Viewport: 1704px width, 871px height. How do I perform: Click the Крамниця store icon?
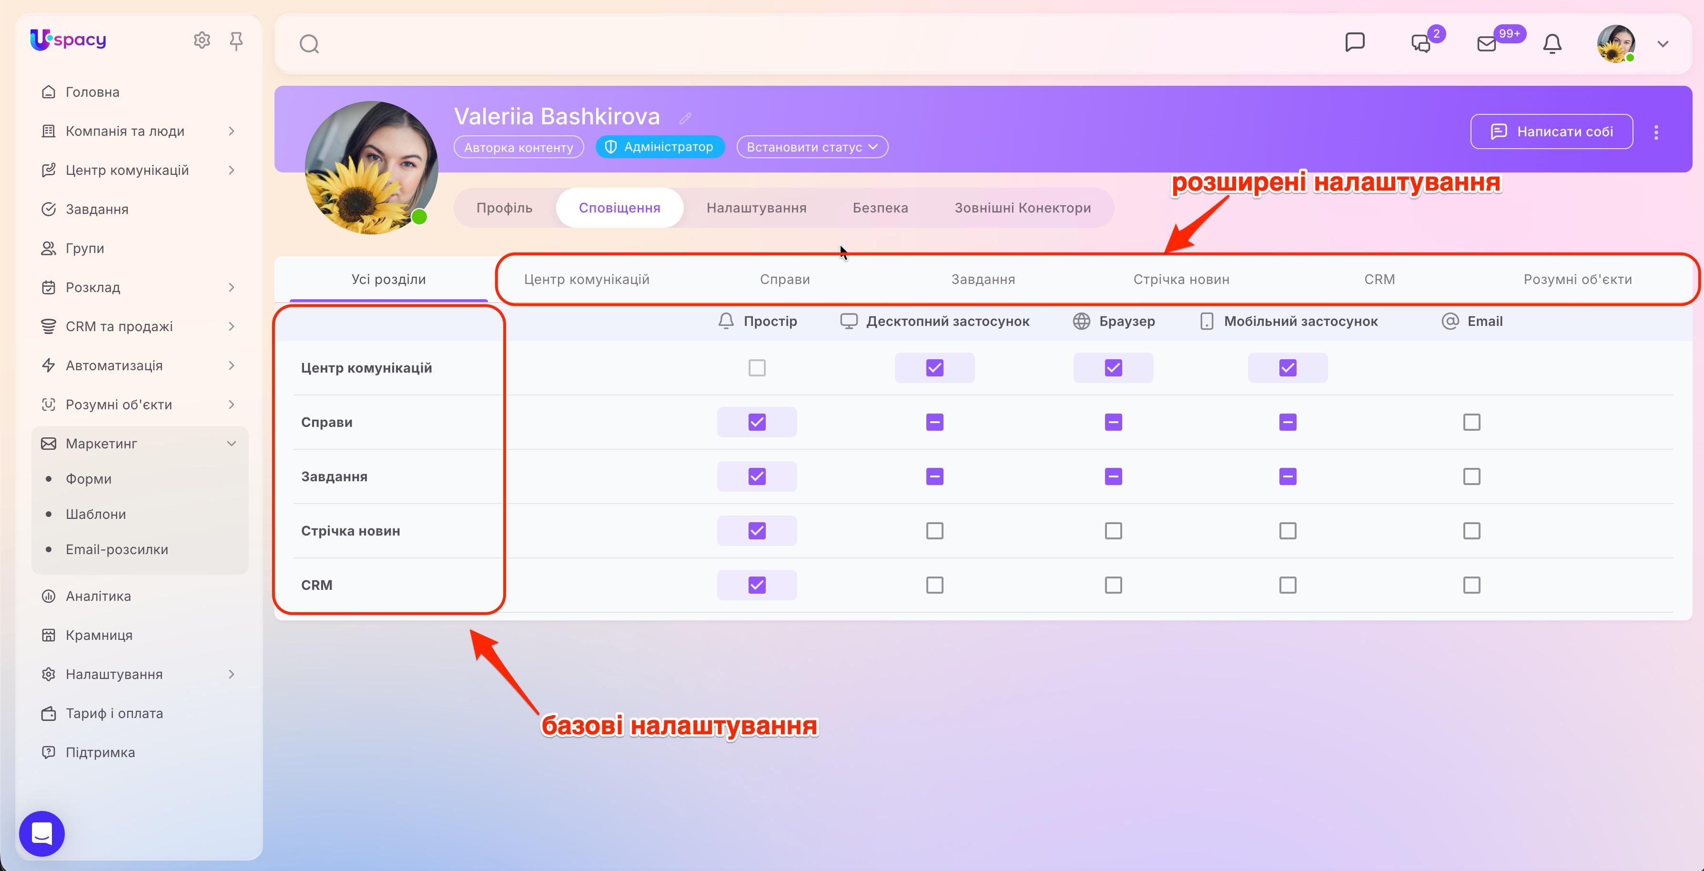point(48,635)
